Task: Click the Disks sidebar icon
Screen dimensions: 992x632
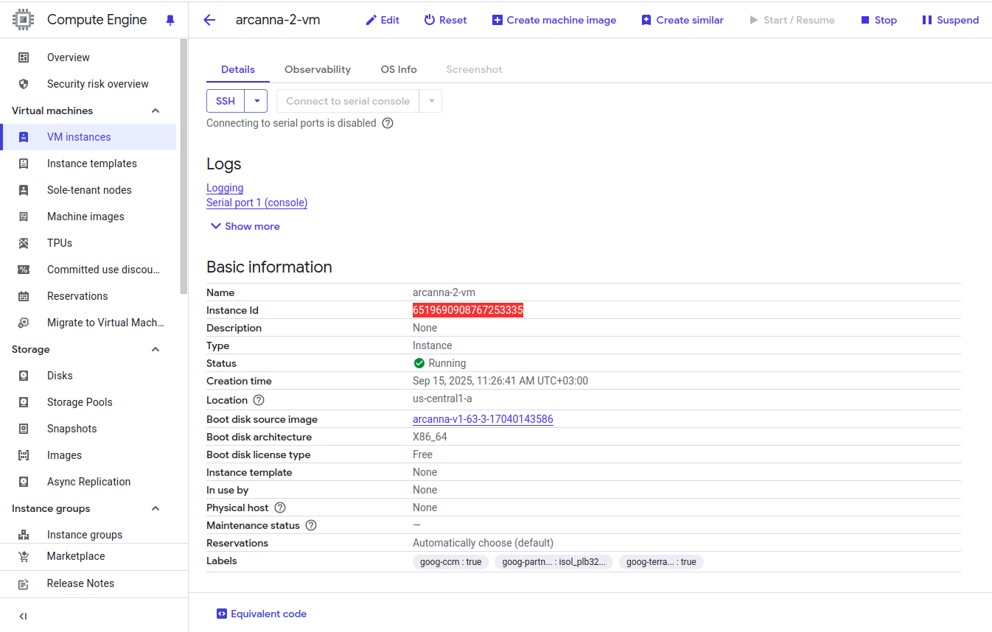Action: pyautogui.click(x=24, y=376)
